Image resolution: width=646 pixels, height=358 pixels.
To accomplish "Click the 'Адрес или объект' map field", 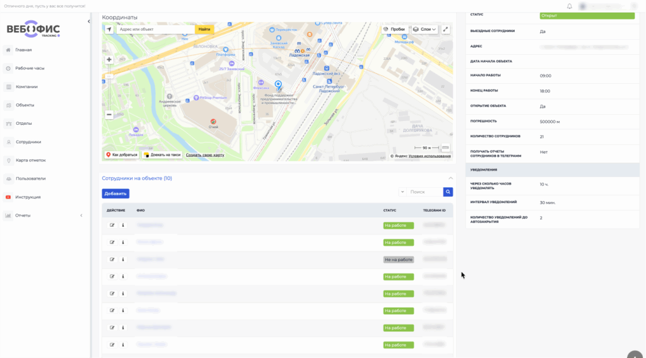I will pyautogui.click(x=155, y=29).
